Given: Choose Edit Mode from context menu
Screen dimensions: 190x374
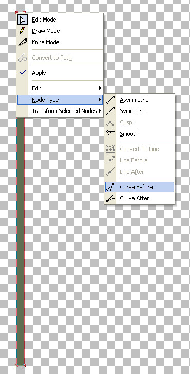Looking at the screenshot, I should [60, 20].
